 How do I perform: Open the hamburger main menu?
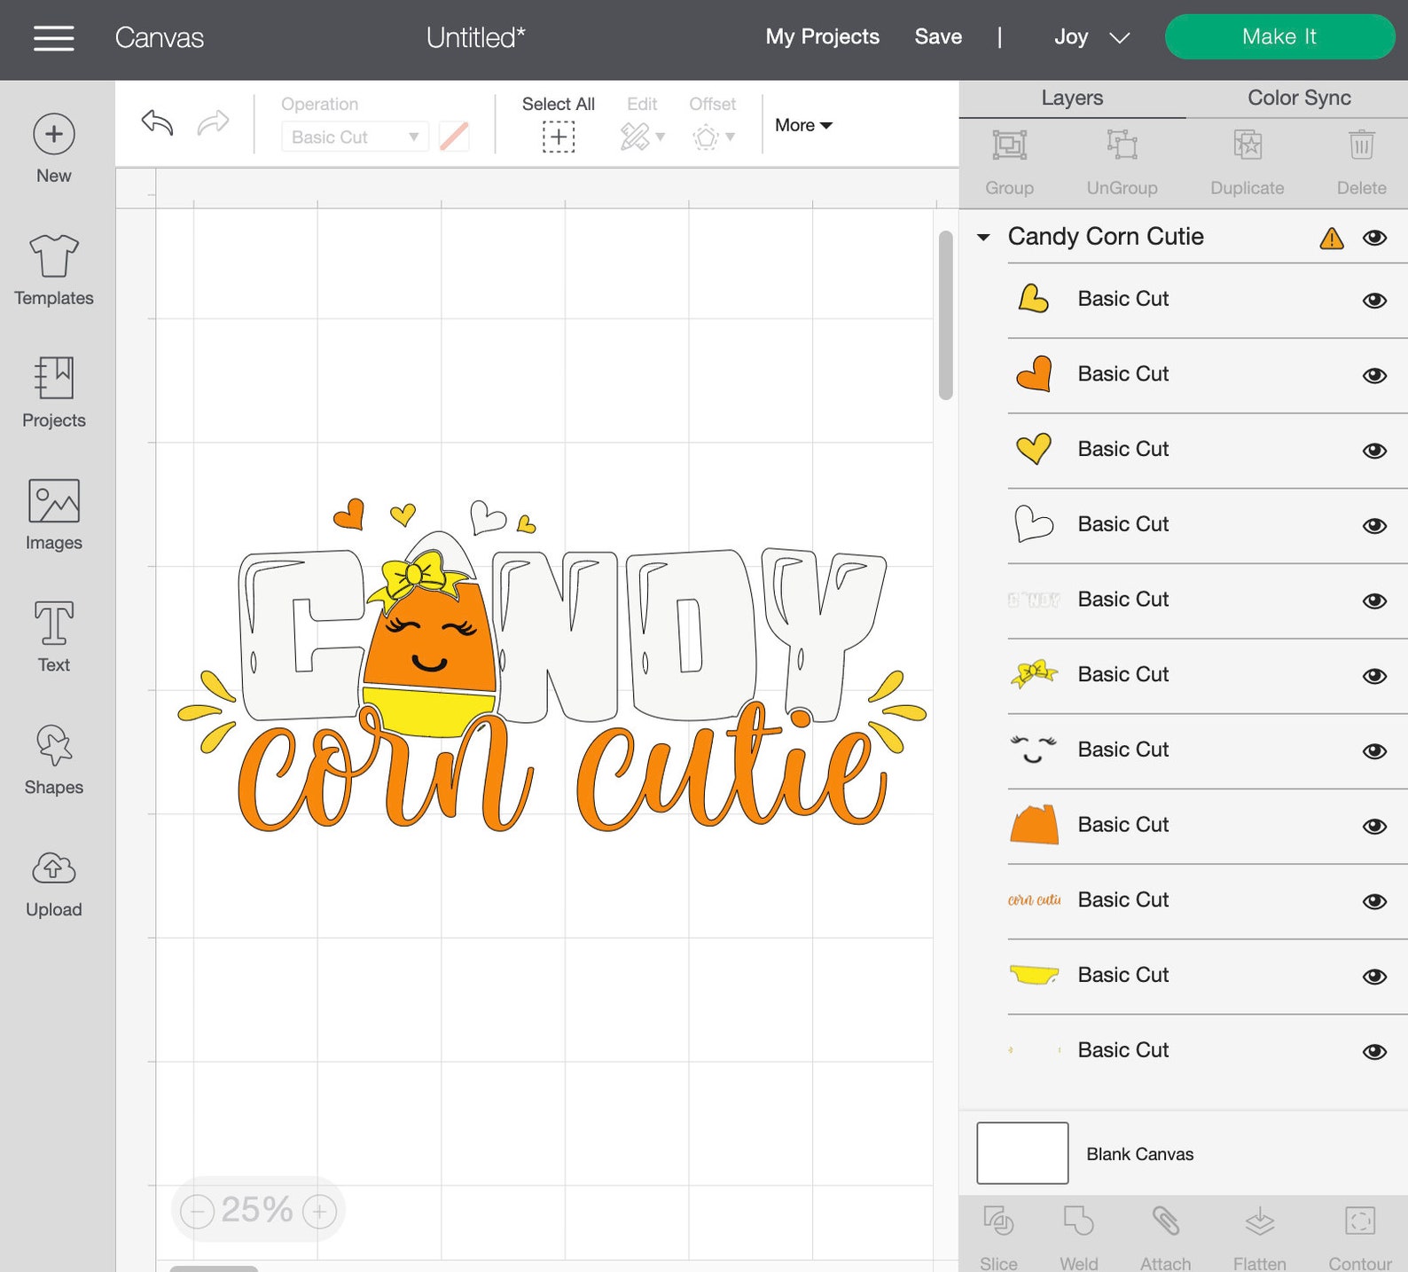(x=53, y=38)
